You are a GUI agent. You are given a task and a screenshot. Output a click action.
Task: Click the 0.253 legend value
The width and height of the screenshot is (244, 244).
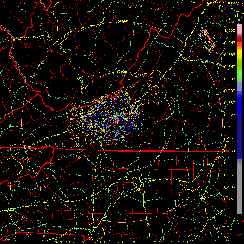point(230,199)
